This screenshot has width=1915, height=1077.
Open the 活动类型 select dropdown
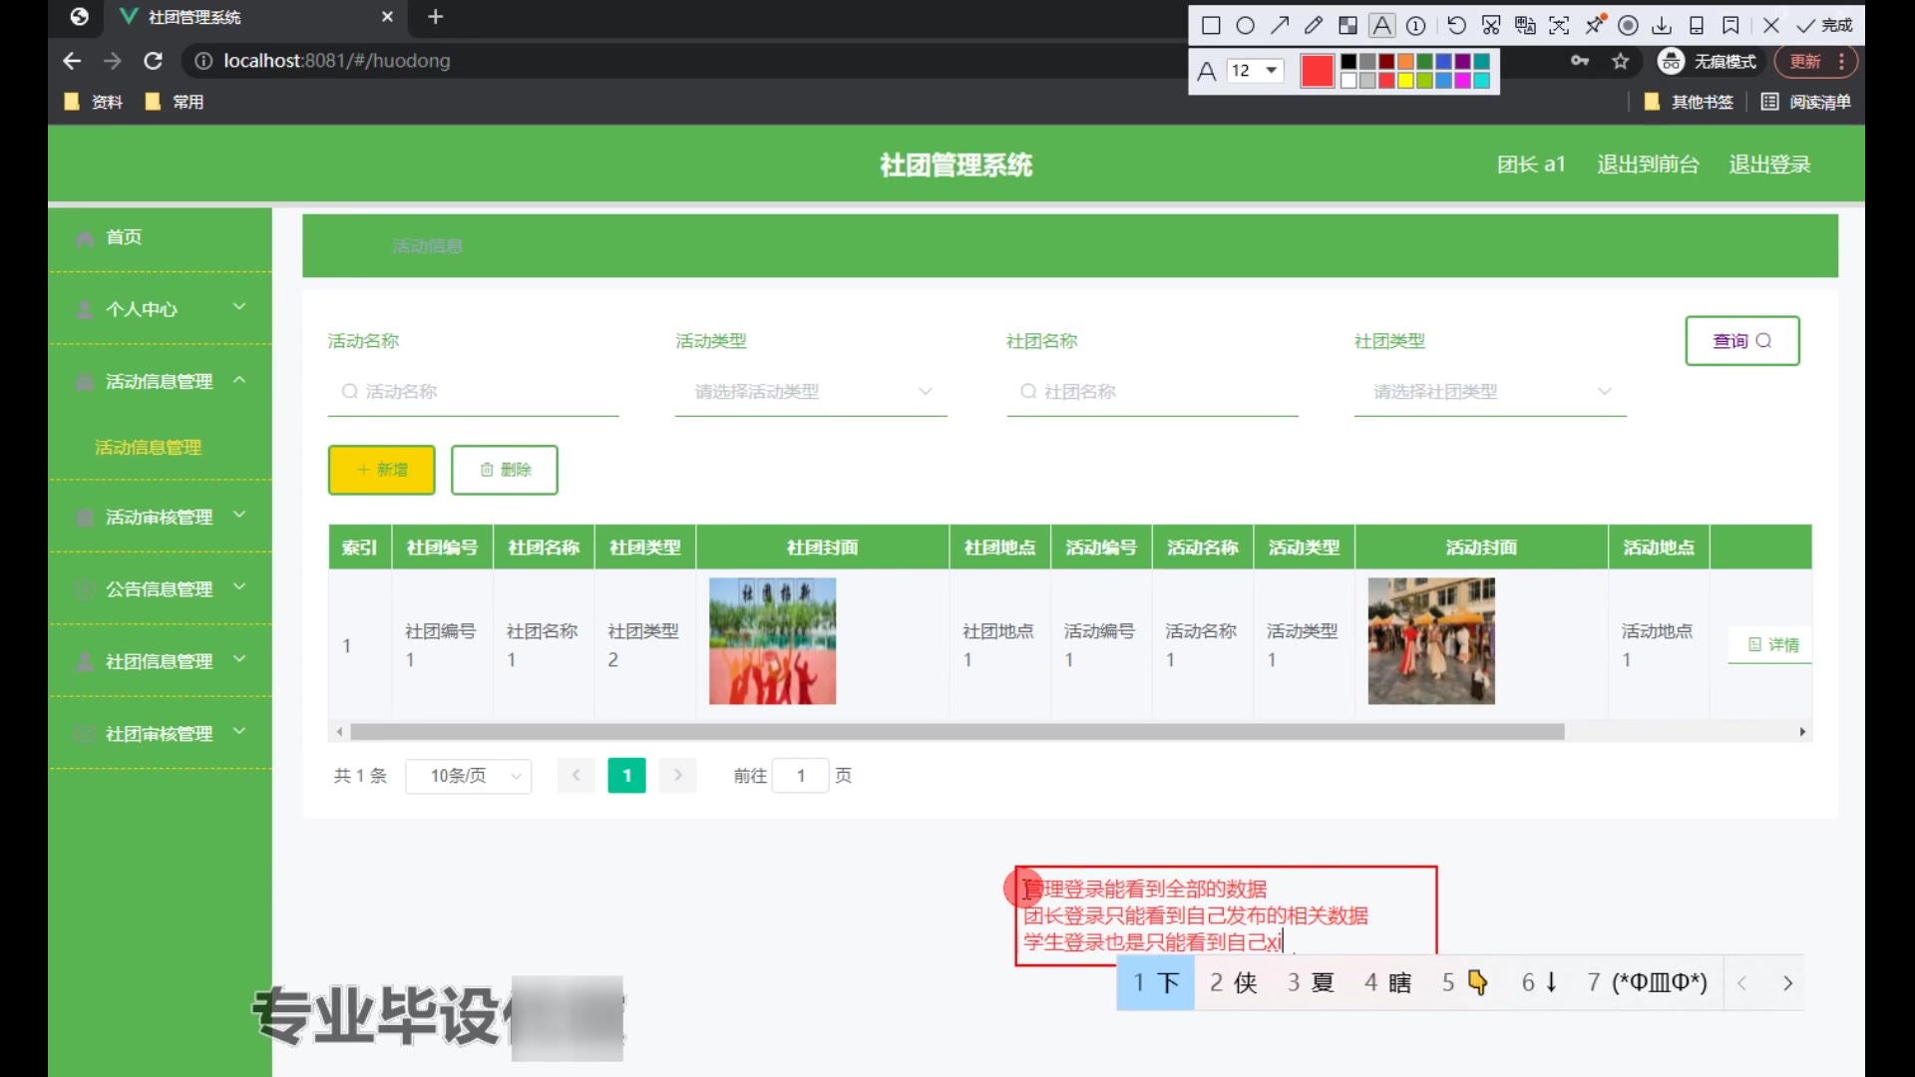[811, 392]
